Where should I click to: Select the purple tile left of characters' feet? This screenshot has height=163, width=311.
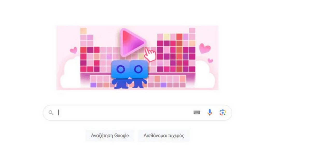click(93, 85)
